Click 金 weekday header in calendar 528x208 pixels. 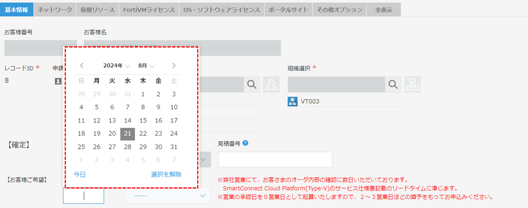pyautogui.click(x=158, y=81)
